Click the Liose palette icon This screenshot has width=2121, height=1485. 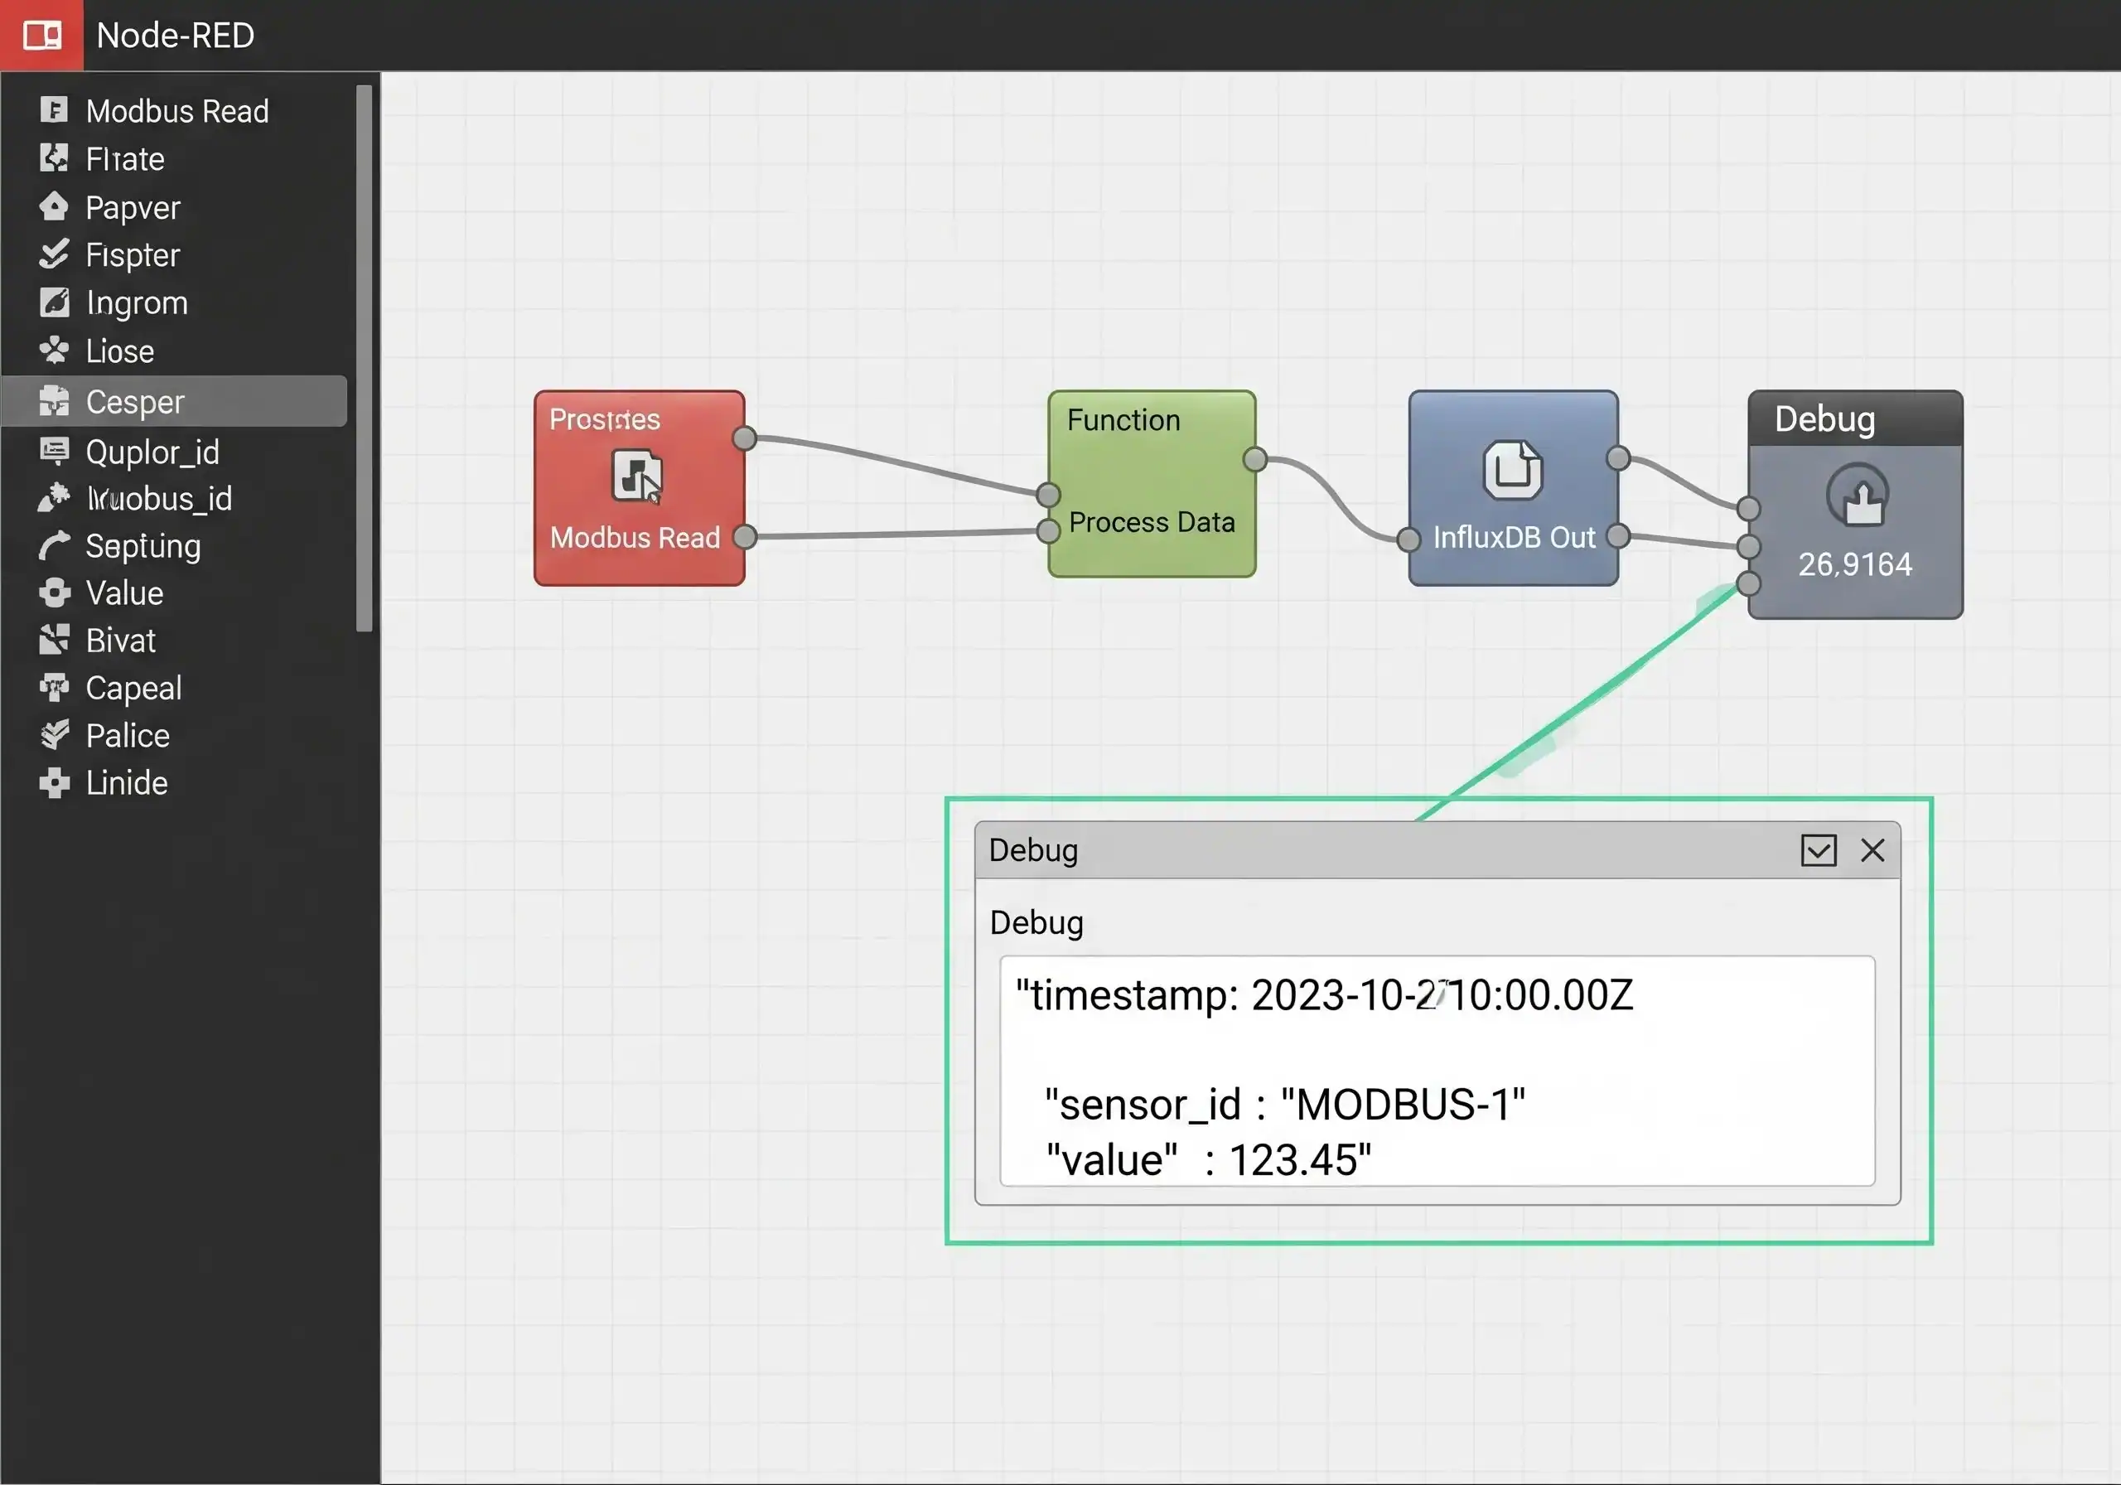[54, 351]
